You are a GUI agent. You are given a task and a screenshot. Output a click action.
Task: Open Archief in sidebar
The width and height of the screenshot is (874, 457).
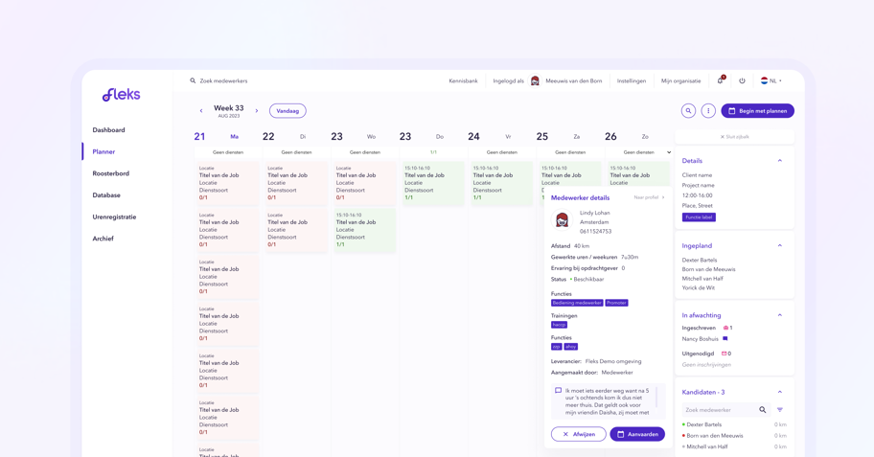(103, 239)
